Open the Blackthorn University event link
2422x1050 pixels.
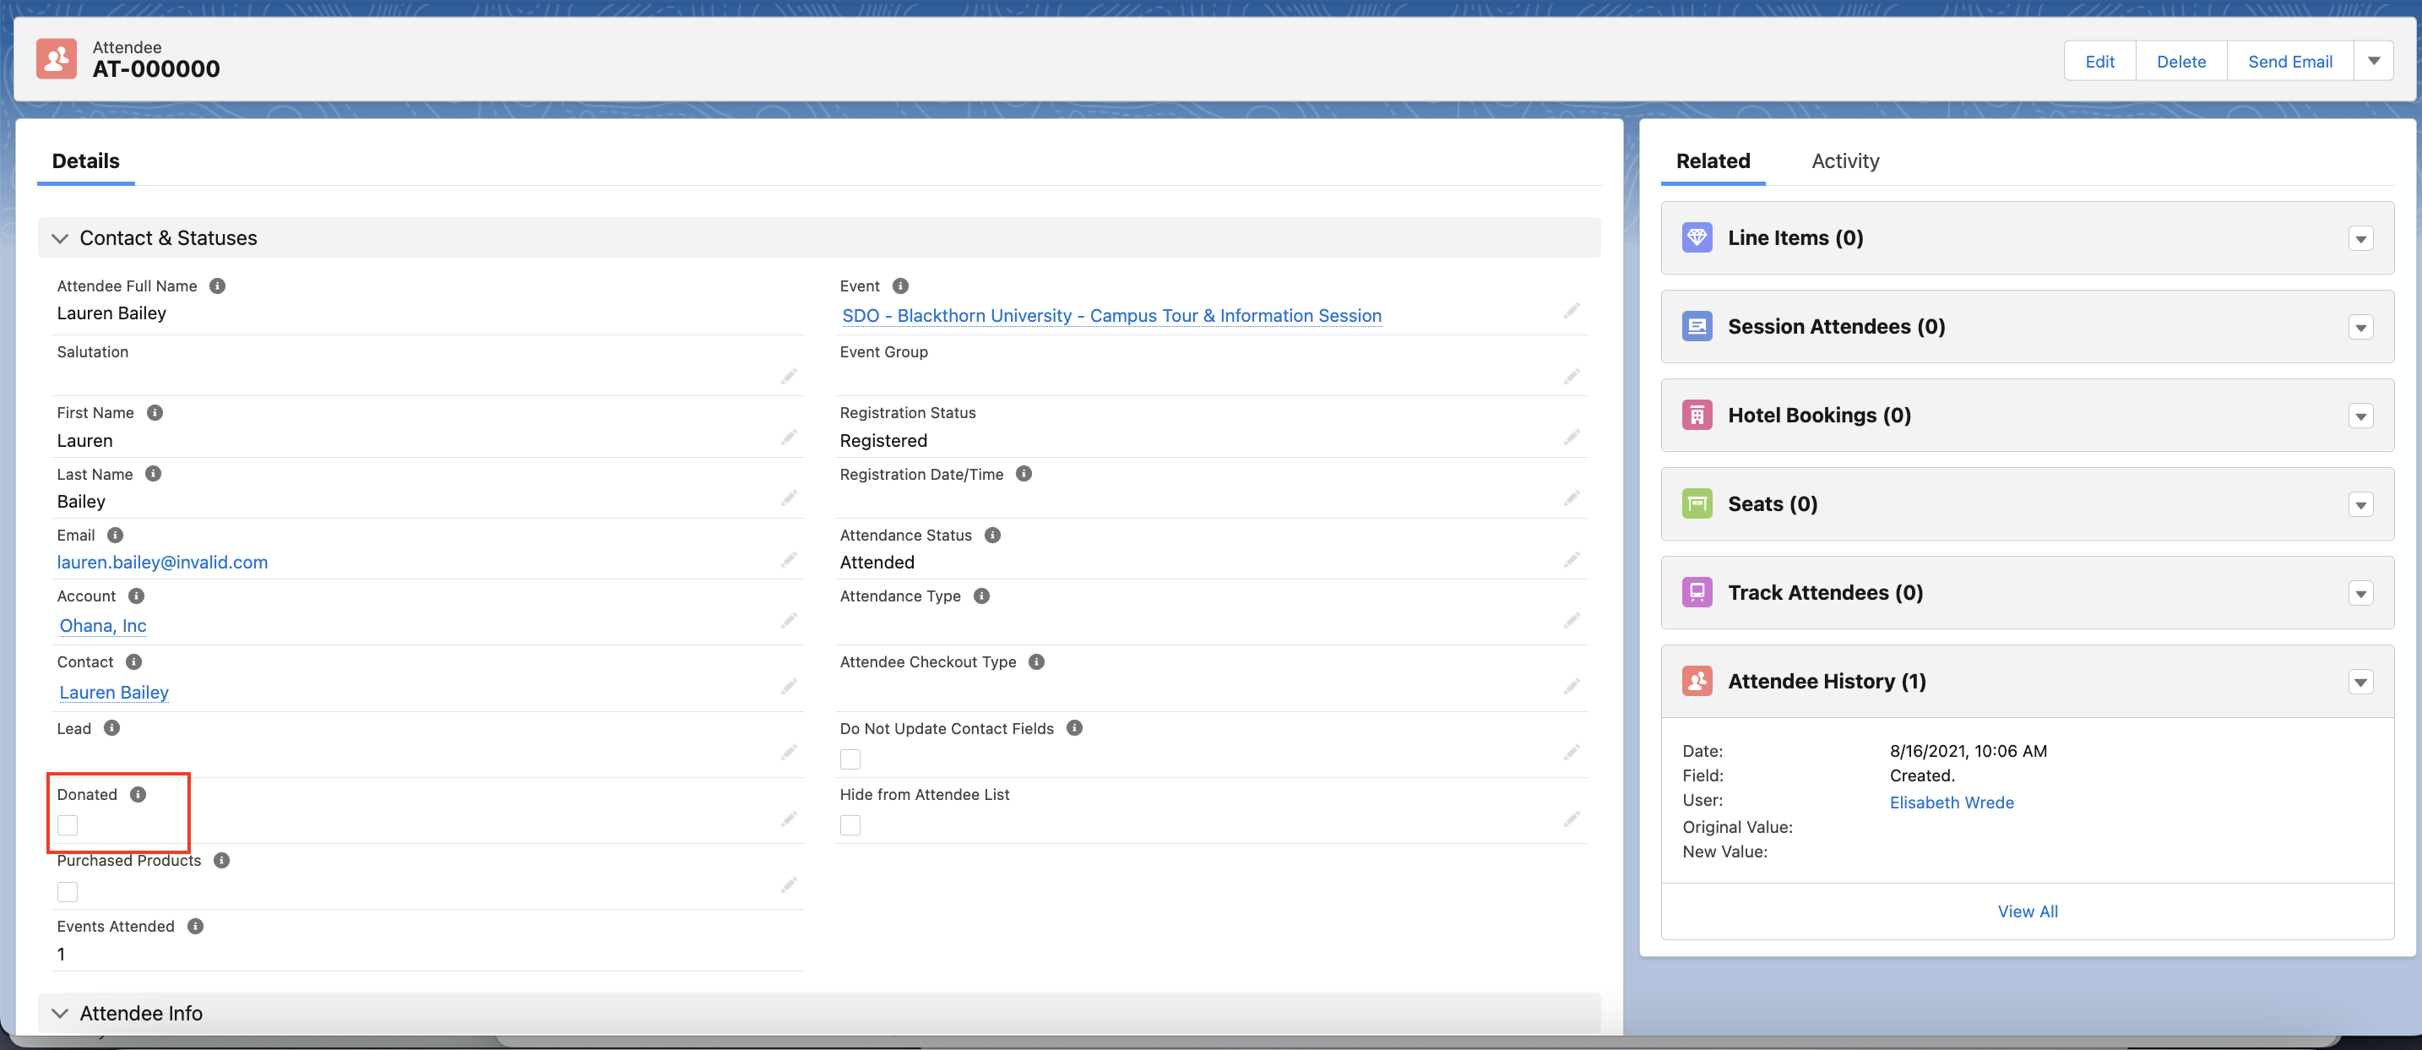click(x=1111, y=316)
